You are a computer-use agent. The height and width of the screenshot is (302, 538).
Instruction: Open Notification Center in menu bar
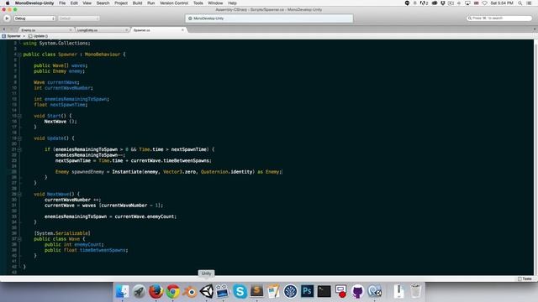click(530, 3)
